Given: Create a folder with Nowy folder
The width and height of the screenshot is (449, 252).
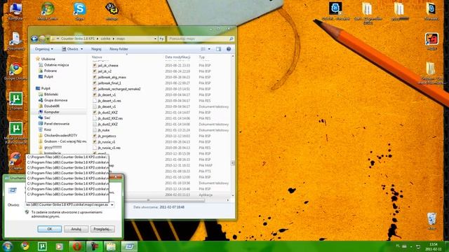Looking at the screenshot, I should (x=119, y=49).
